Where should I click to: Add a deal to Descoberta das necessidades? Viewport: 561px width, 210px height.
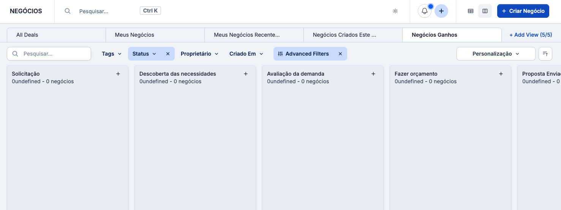point(246,74)
